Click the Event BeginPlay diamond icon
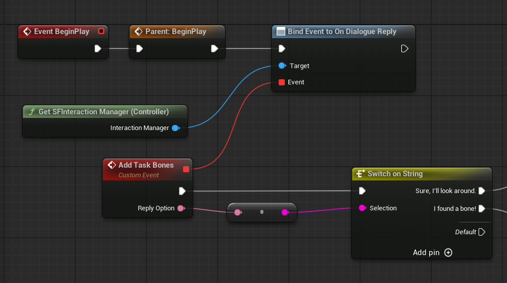 pyautogui.click(x=27, y=32)
